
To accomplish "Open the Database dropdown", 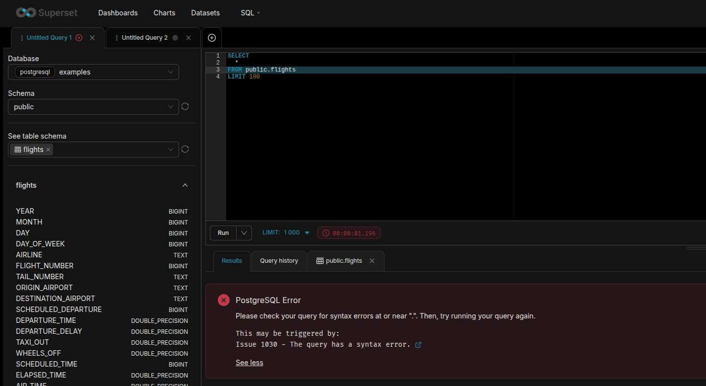I will [93, 72].
